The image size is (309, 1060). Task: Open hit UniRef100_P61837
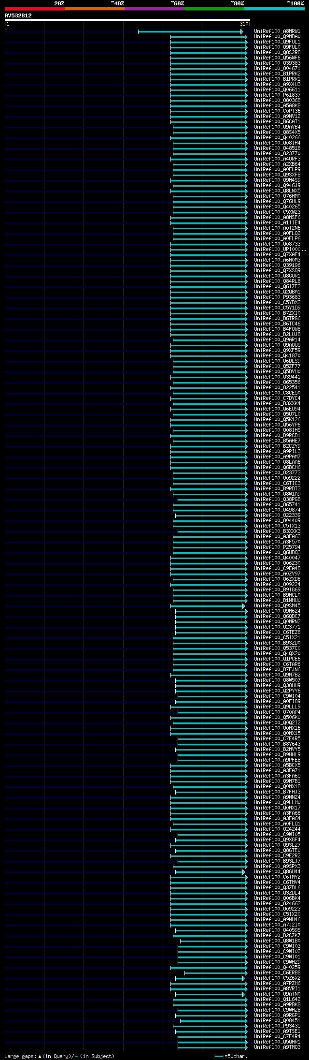pyautogui.click(x=277, y=95)
